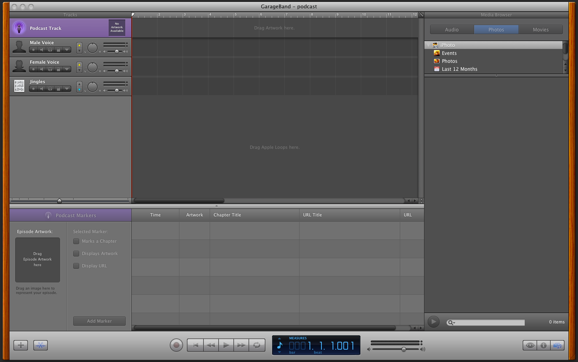Adjust the Female Voice volume slider
This screenshot has width=578, height=362.
coord(117,71)
